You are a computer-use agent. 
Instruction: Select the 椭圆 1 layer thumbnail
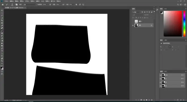click(x=136, y=21)
